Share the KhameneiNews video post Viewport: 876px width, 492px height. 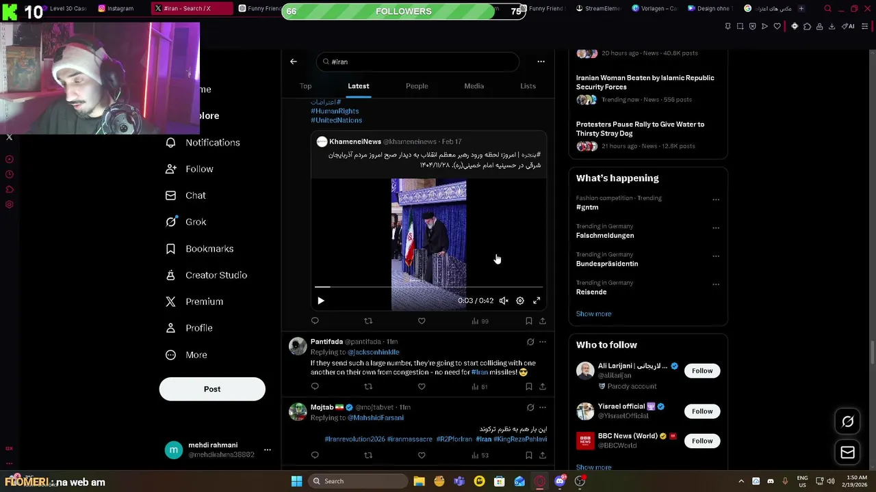pos(543,320)
